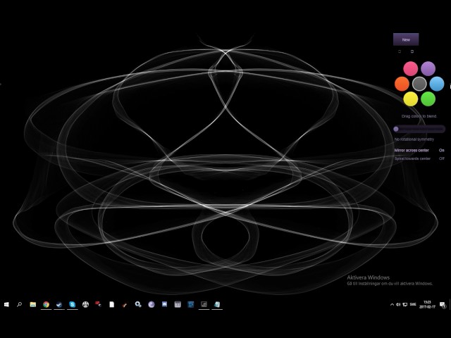Open Steam from the taskbar
The height and width of the screenshot is (338, 451).
59,304
